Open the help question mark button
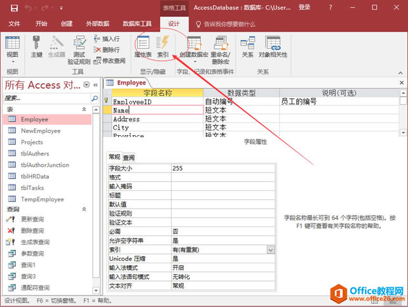Viewport: 408px width, 307px height. coord(330,8)
